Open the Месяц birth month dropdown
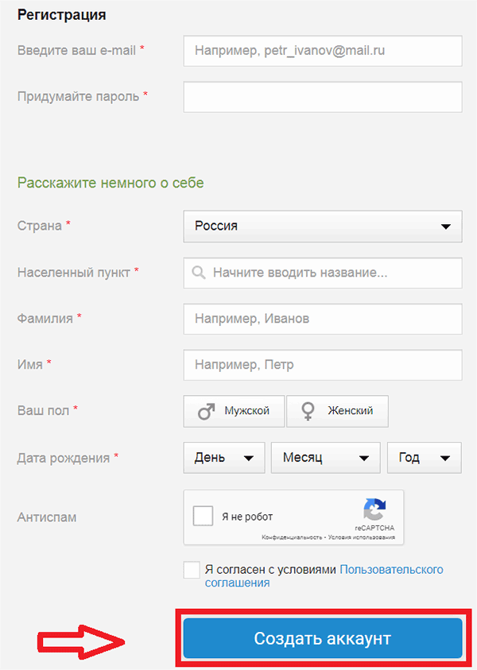477x670 pixels. click(325, 458)
